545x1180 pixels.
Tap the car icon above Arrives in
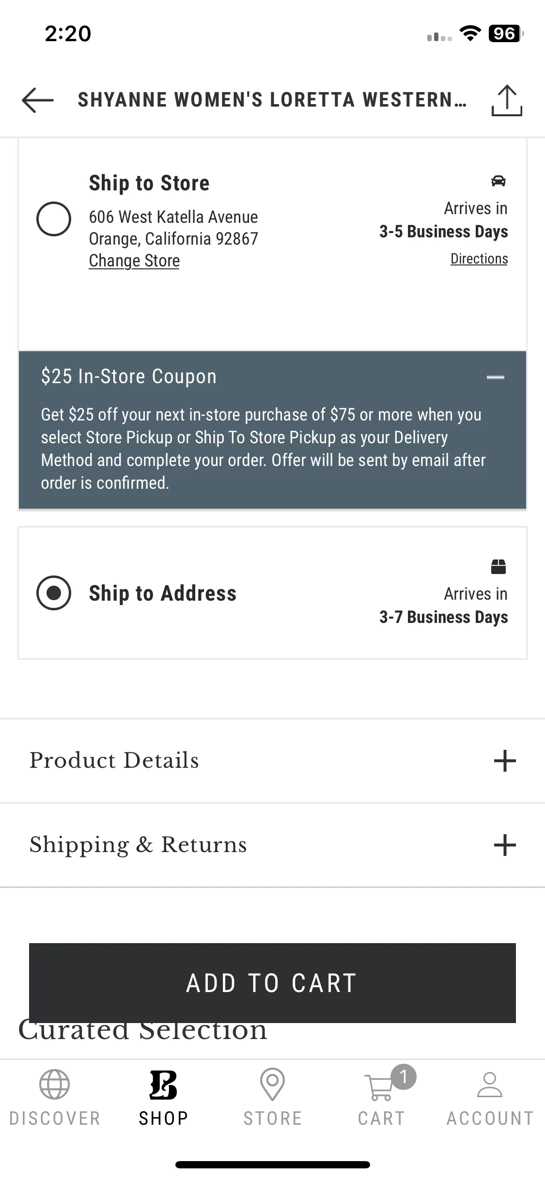498,181
